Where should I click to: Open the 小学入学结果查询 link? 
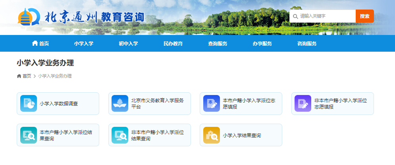click(x=242, y=135)
